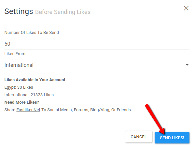Close the Settings dialog with the X icon
Viewport: 194px width, 149px height.
coord(186,8)
